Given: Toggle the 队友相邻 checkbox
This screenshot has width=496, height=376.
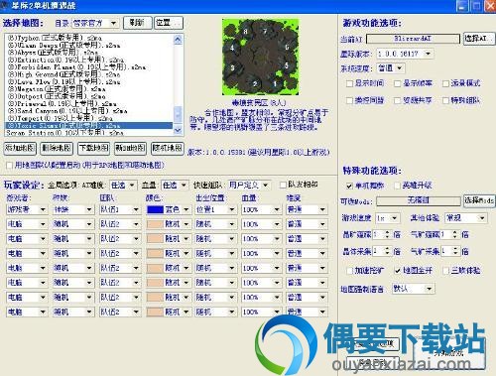Looking at the screenshot, I should click(283, 185).
